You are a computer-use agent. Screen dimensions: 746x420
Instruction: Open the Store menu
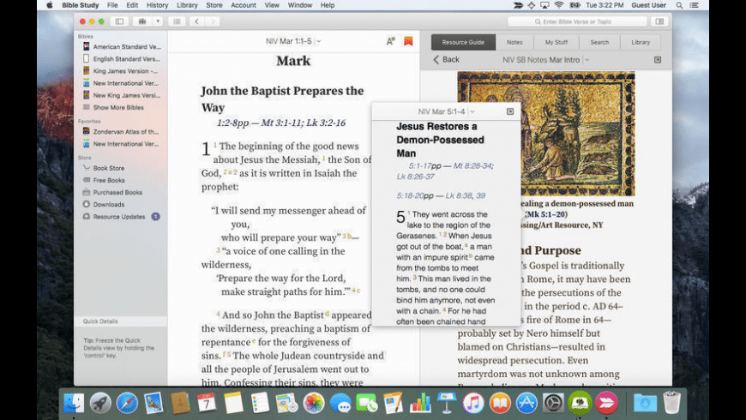coord(214,5)
